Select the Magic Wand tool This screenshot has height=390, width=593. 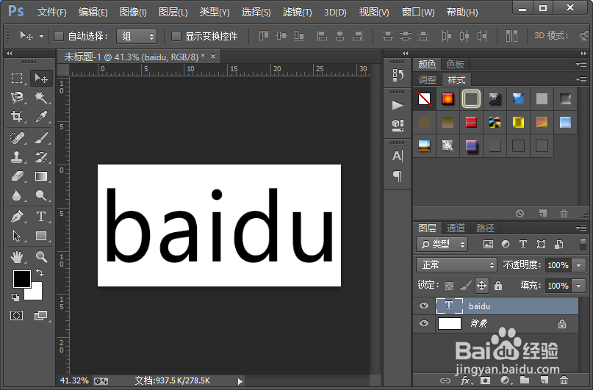(41, 98)
